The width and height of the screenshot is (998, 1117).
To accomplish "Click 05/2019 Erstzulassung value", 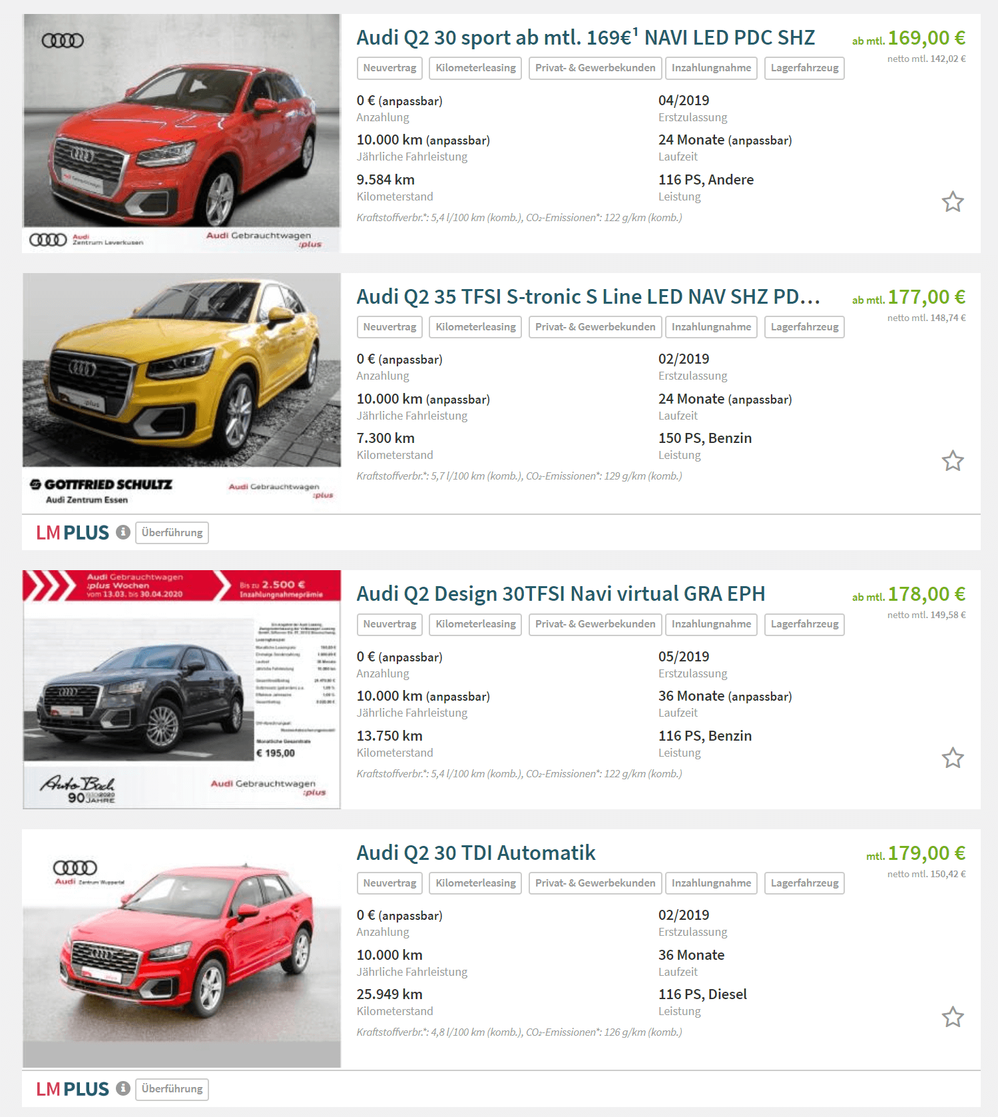I will 684,657.
